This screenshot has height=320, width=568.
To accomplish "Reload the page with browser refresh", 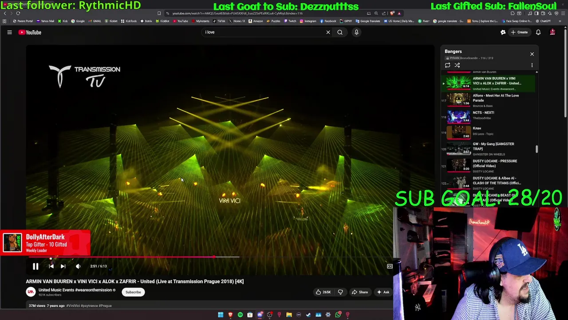I will coord(18,13).
